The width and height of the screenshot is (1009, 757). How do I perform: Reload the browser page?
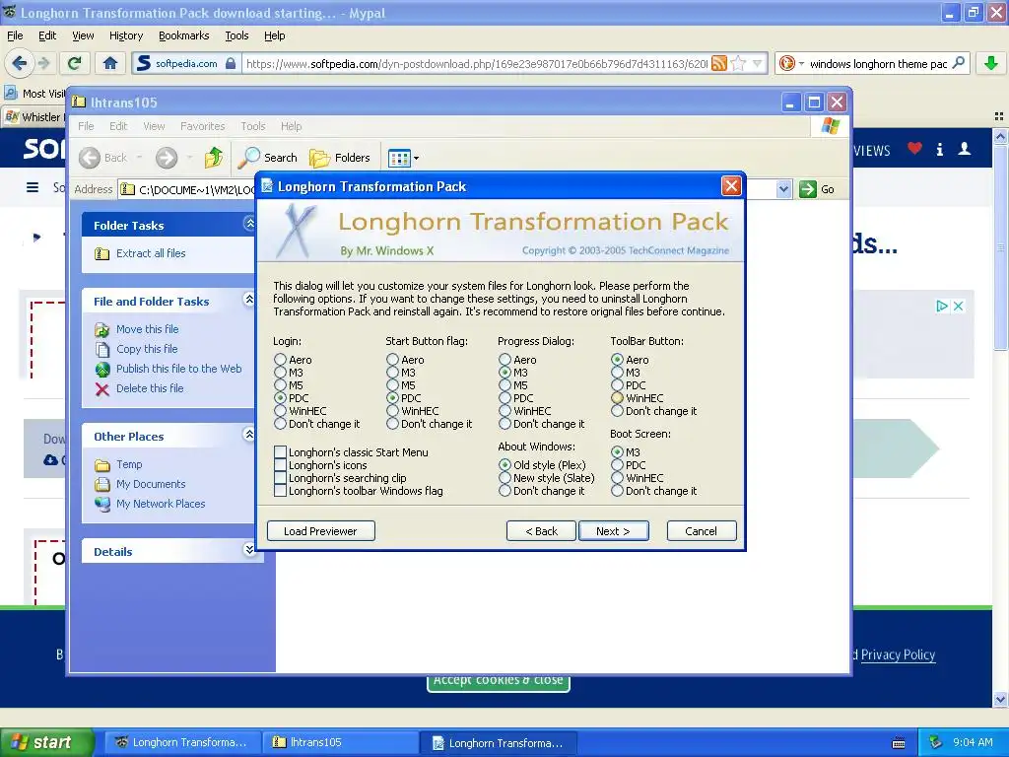pyautogui.click(x=75, y=63)
